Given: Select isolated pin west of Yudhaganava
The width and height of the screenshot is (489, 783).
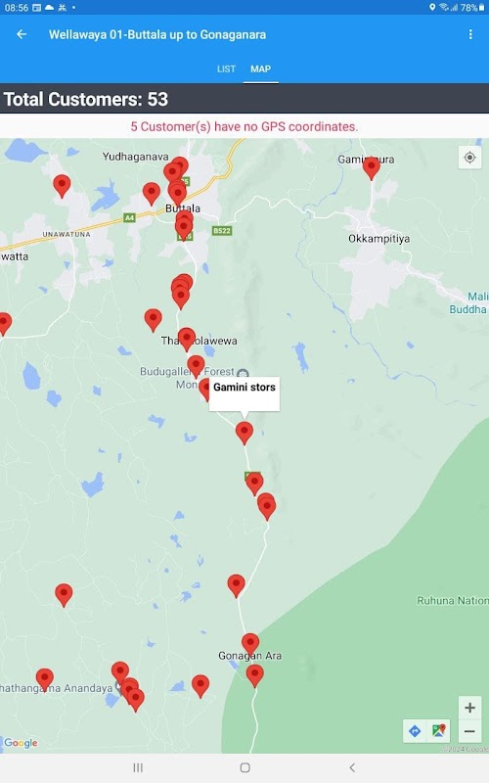Looking at the screenshot, I should 62,186.
